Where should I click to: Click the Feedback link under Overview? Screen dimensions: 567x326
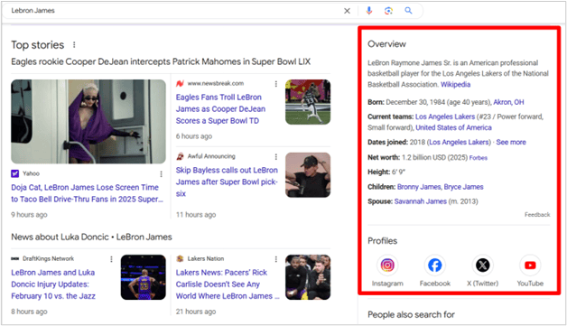(x=537, y=215)
